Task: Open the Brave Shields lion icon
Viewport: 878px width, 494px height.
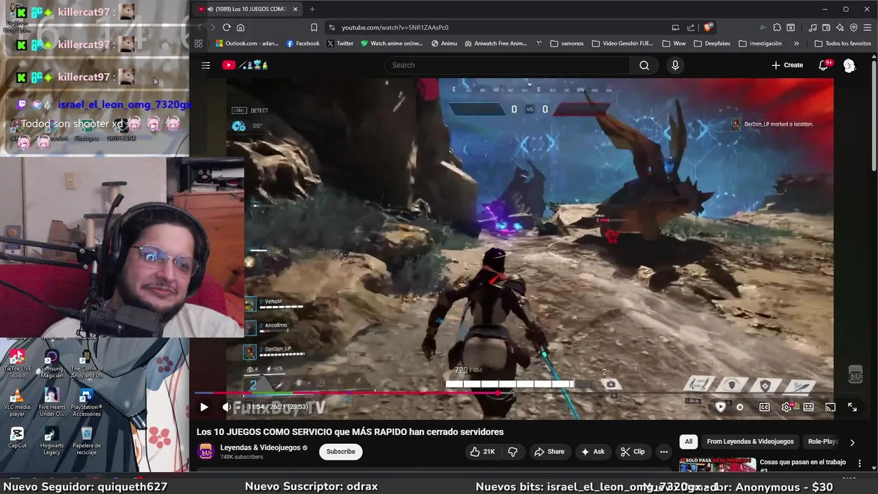Action: pos(709,27)
